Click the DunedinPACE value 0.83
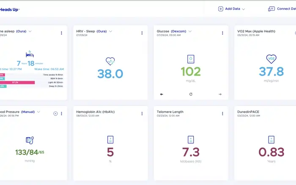Viewport: 296px width, 185px height. [x=271, y=152]
